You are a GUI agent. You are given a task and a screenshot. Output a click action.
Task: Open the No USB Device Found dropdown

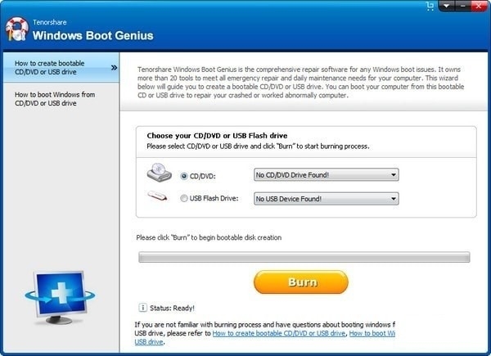326,199
